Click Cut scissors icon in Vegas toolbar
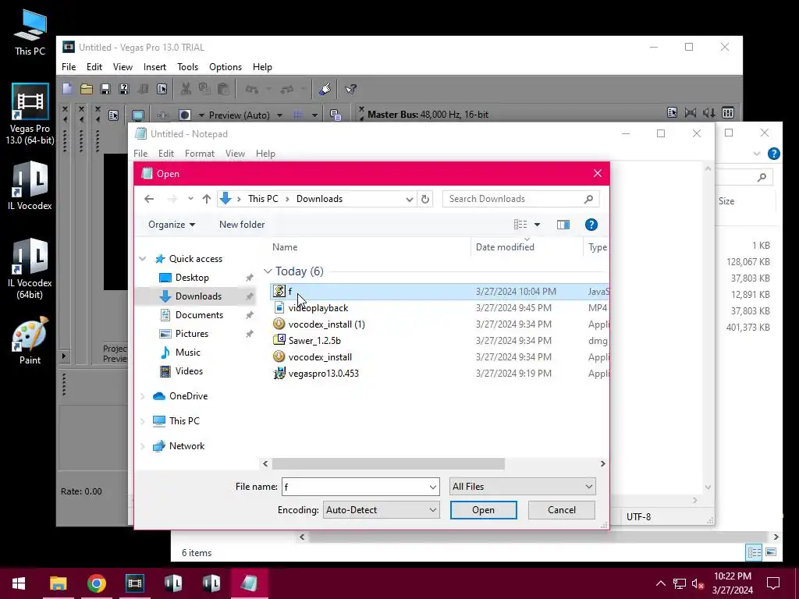 pos(186,89)
